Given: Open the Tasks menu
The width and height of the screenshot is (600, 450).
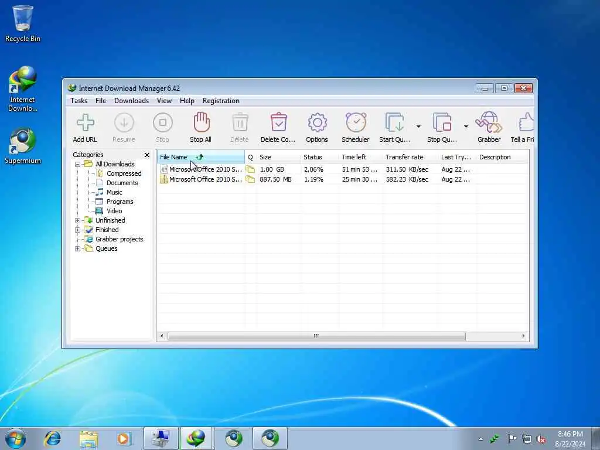Looking at the screenshot, I should pos(79,101).
